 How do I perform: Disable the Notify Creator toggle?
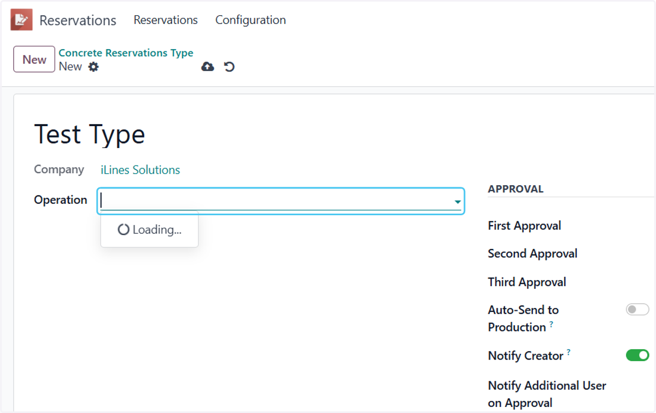637,356
